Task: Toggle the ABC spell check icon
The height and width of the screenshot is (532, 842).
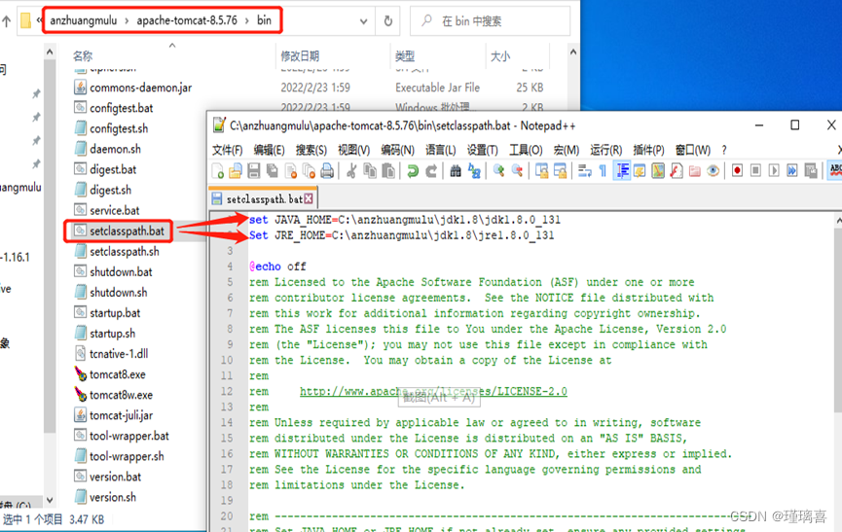Action: tap(835, 171)
